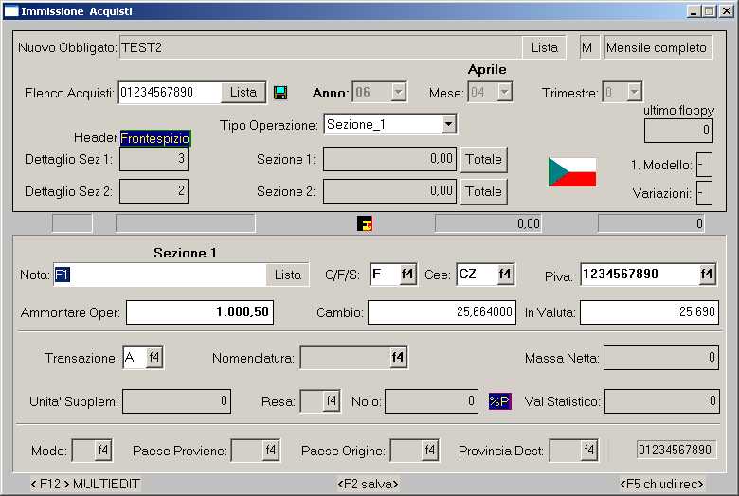Click Totale button for Sezione 2
Image resolution: width=739 pixels, height=496 pixels.
(x=484, y=191)
